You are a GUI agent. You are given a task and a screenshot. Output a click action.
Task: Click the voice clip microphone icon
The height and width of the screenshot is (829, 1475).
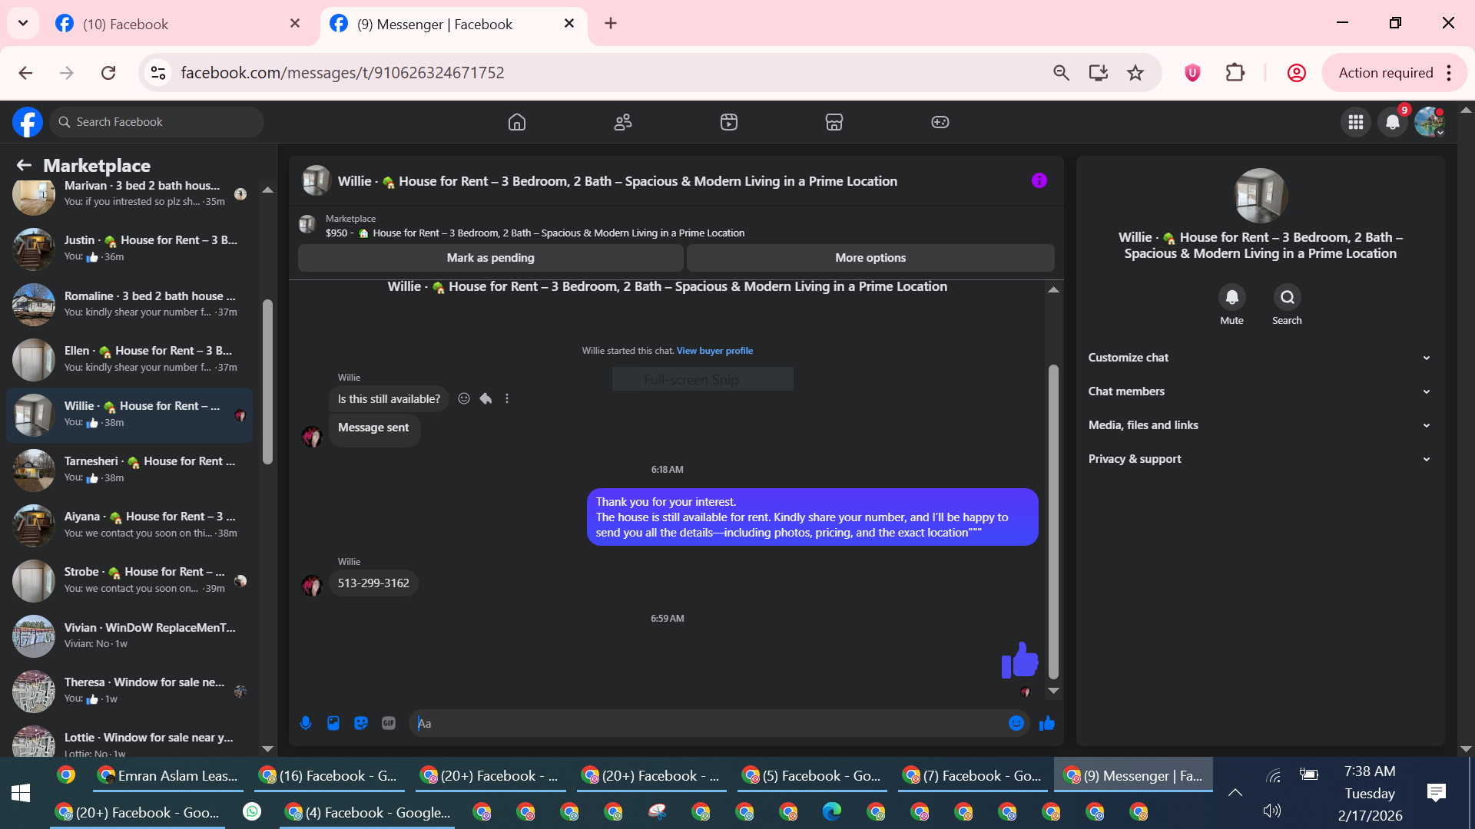306,723
